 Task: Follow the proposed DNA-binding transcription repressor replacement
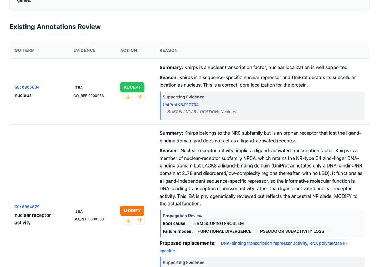253,247
